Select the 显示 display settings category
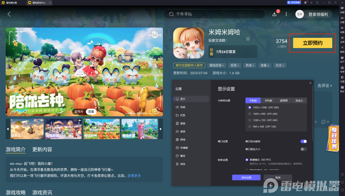This screenshot has width=345, height=196. [192, 99]
